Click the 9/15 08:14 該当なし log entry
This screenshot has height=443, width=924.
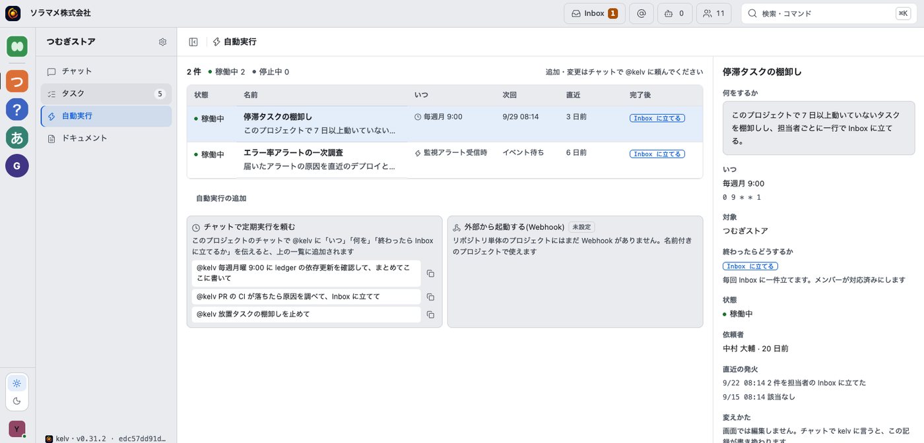759,397
